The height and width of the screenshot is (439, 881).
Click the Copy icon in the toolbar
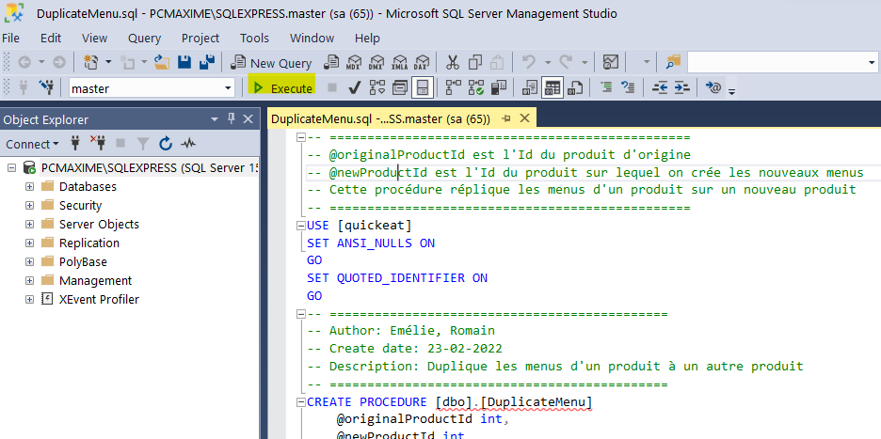pos(475,62)
